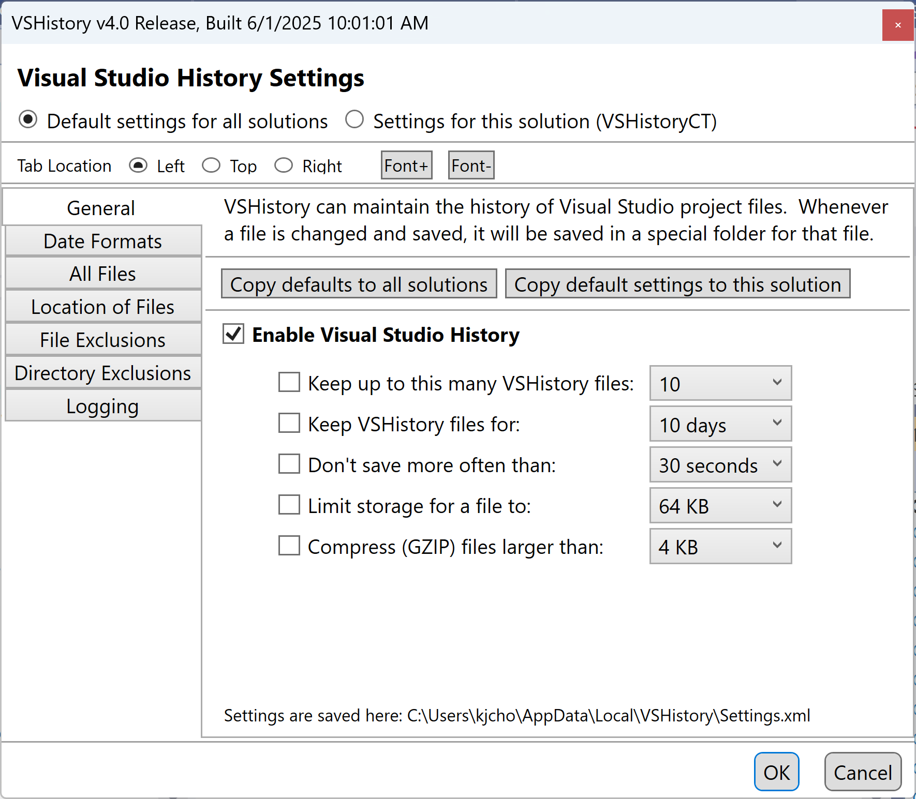Uncheck Enable Visual Studio History
The height and width of the screenshot is (799, 916).
pos(233,334)
